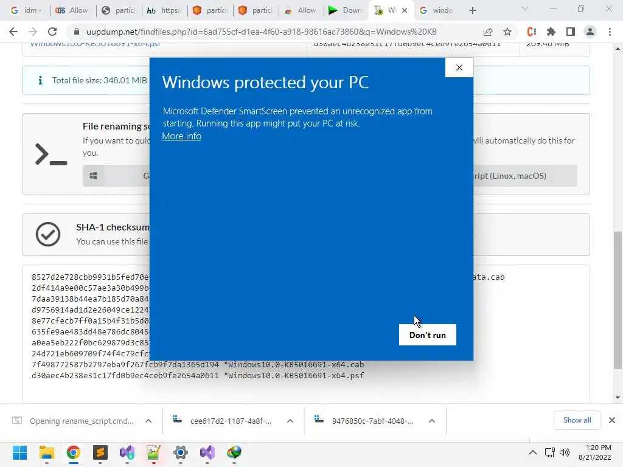Open the Settings gear on taskbar
623x467 pixels.
coord(180,452)
